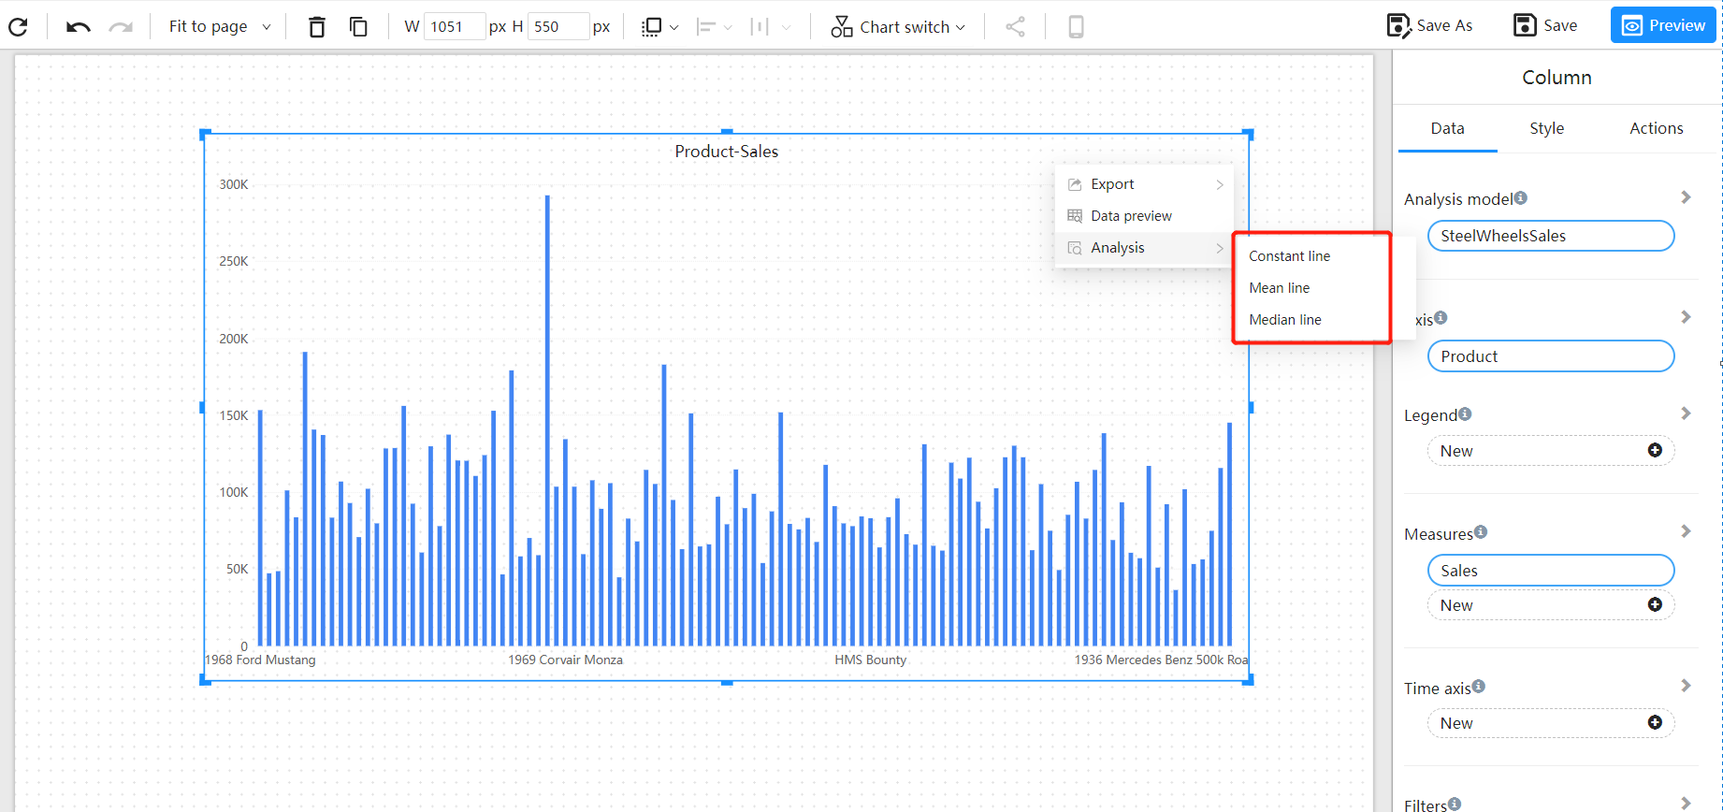Click the 1968 Ford Mustang axis label
This screenshot has height=812, width=1723.
tap(261, 660)
